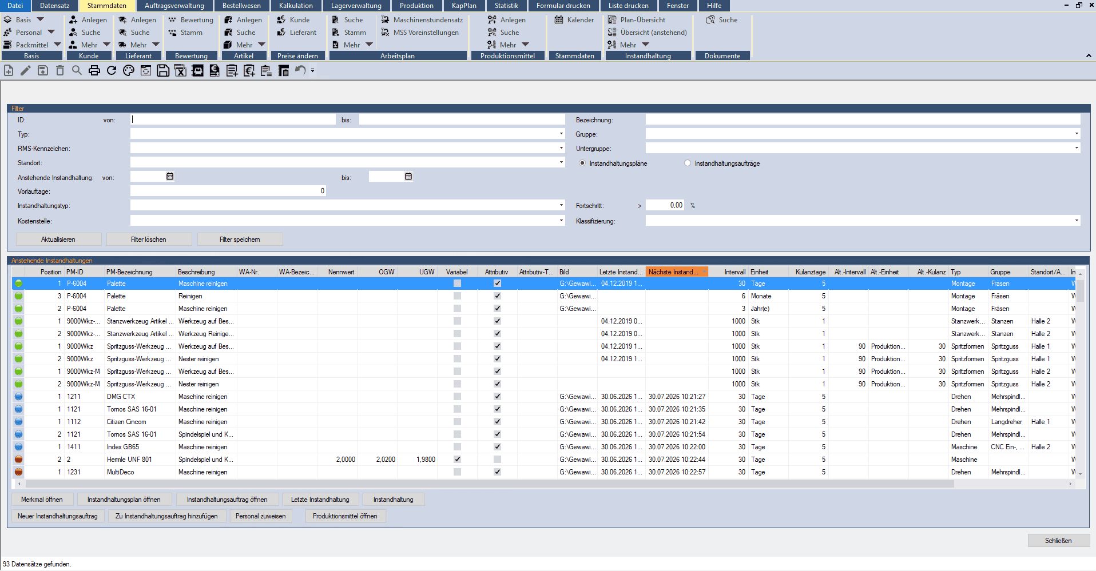This screenshot has height=571, width=1096.
Task: Click the refresh arrow toolbar icon
Action: 112,70
